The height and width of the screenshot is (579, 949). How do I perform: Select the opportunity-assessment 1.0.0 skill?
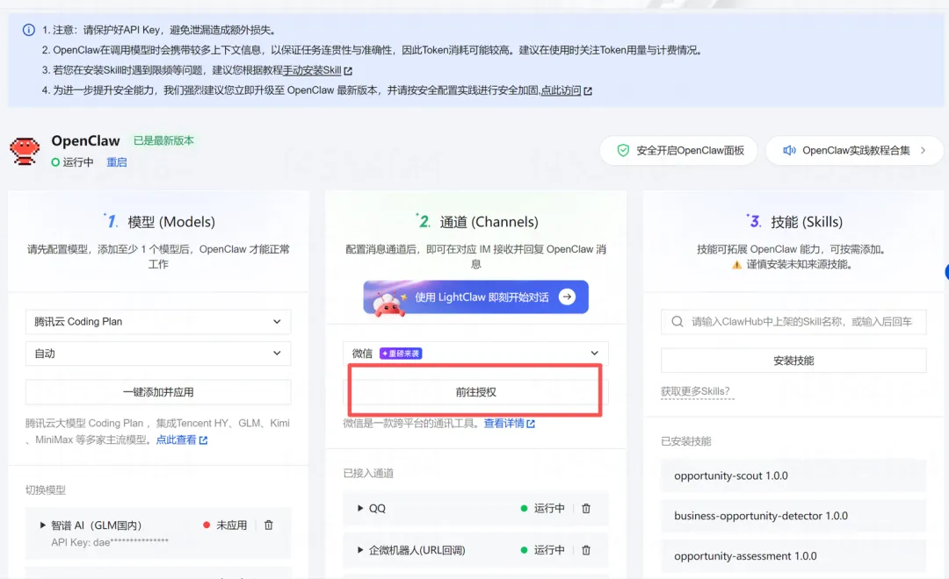(x=793, y=556)
